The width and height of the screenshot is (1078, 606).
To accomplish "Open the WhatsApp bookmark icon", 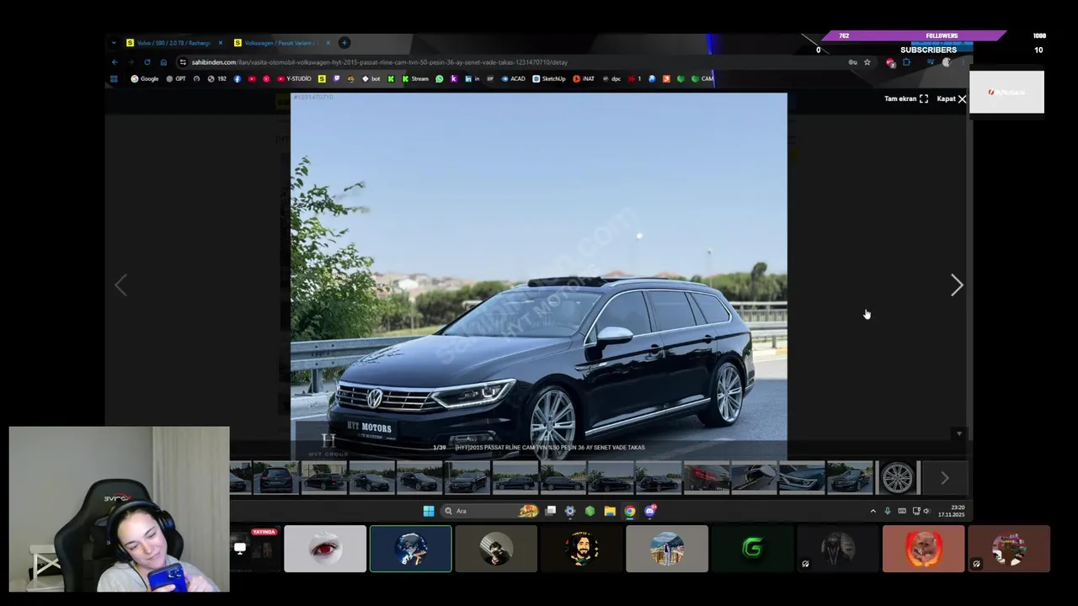I will (440, 79).
